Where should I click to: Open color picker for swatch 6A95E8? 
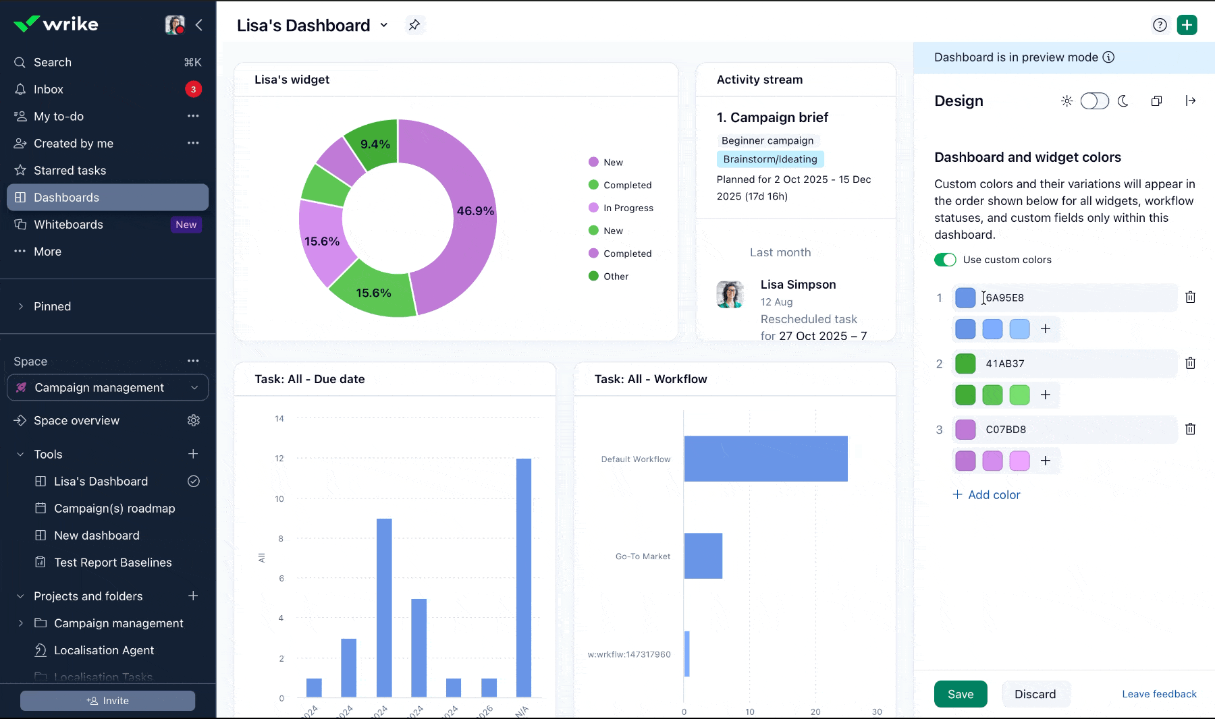(965, 297)
